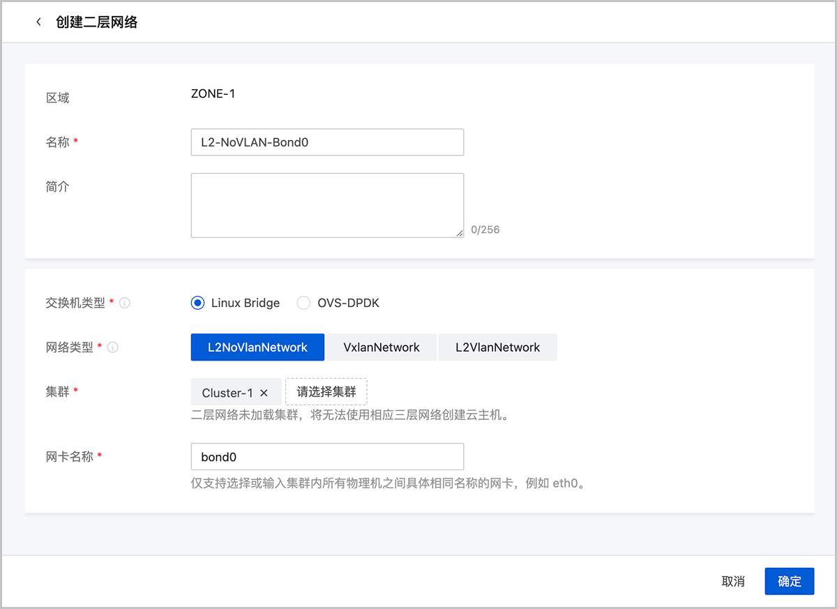Screen dimensions: 837x609
Task: Switch network type to L2VlanNetwork
Action: click(497, 347)
